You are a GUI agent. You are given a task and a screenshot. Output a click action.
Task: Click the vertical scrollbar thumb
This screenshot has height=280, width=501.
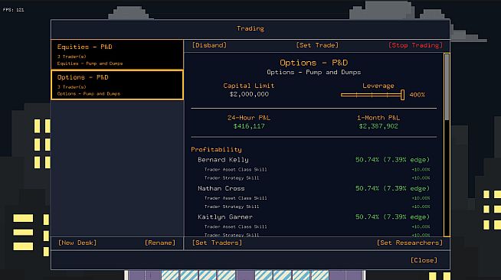[x=447, y=87]
